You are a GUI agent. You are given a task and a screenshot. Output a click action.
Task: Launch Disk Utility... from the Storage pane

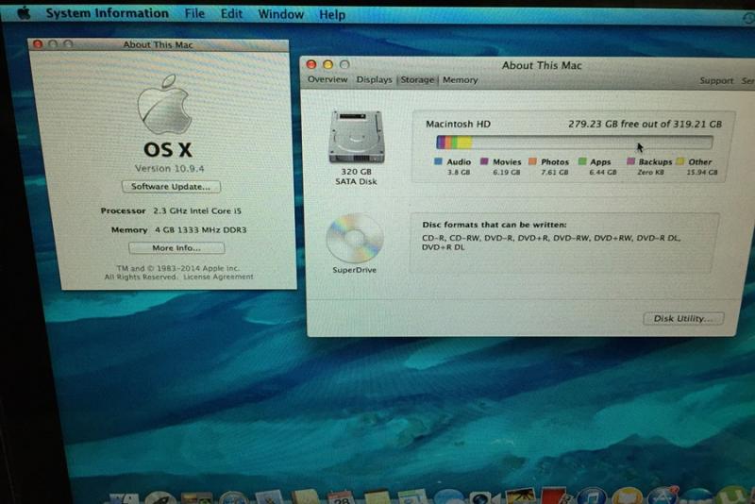click(x=682, y=318)
